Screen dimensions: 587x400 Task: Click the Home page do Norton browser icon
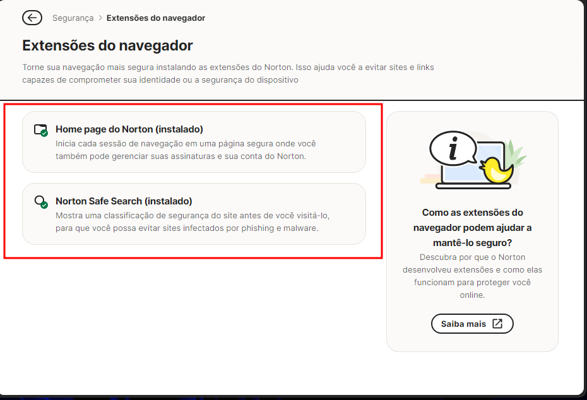(40, 130)
